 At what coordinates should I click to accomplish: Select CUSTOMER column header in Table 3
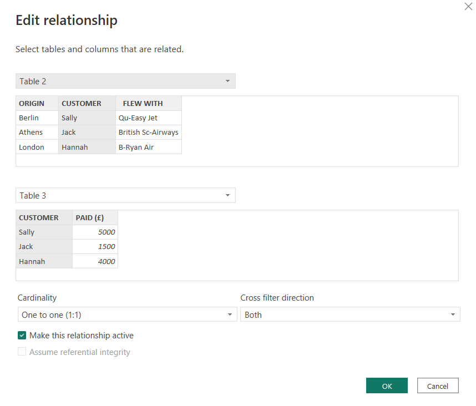(39, 218)
